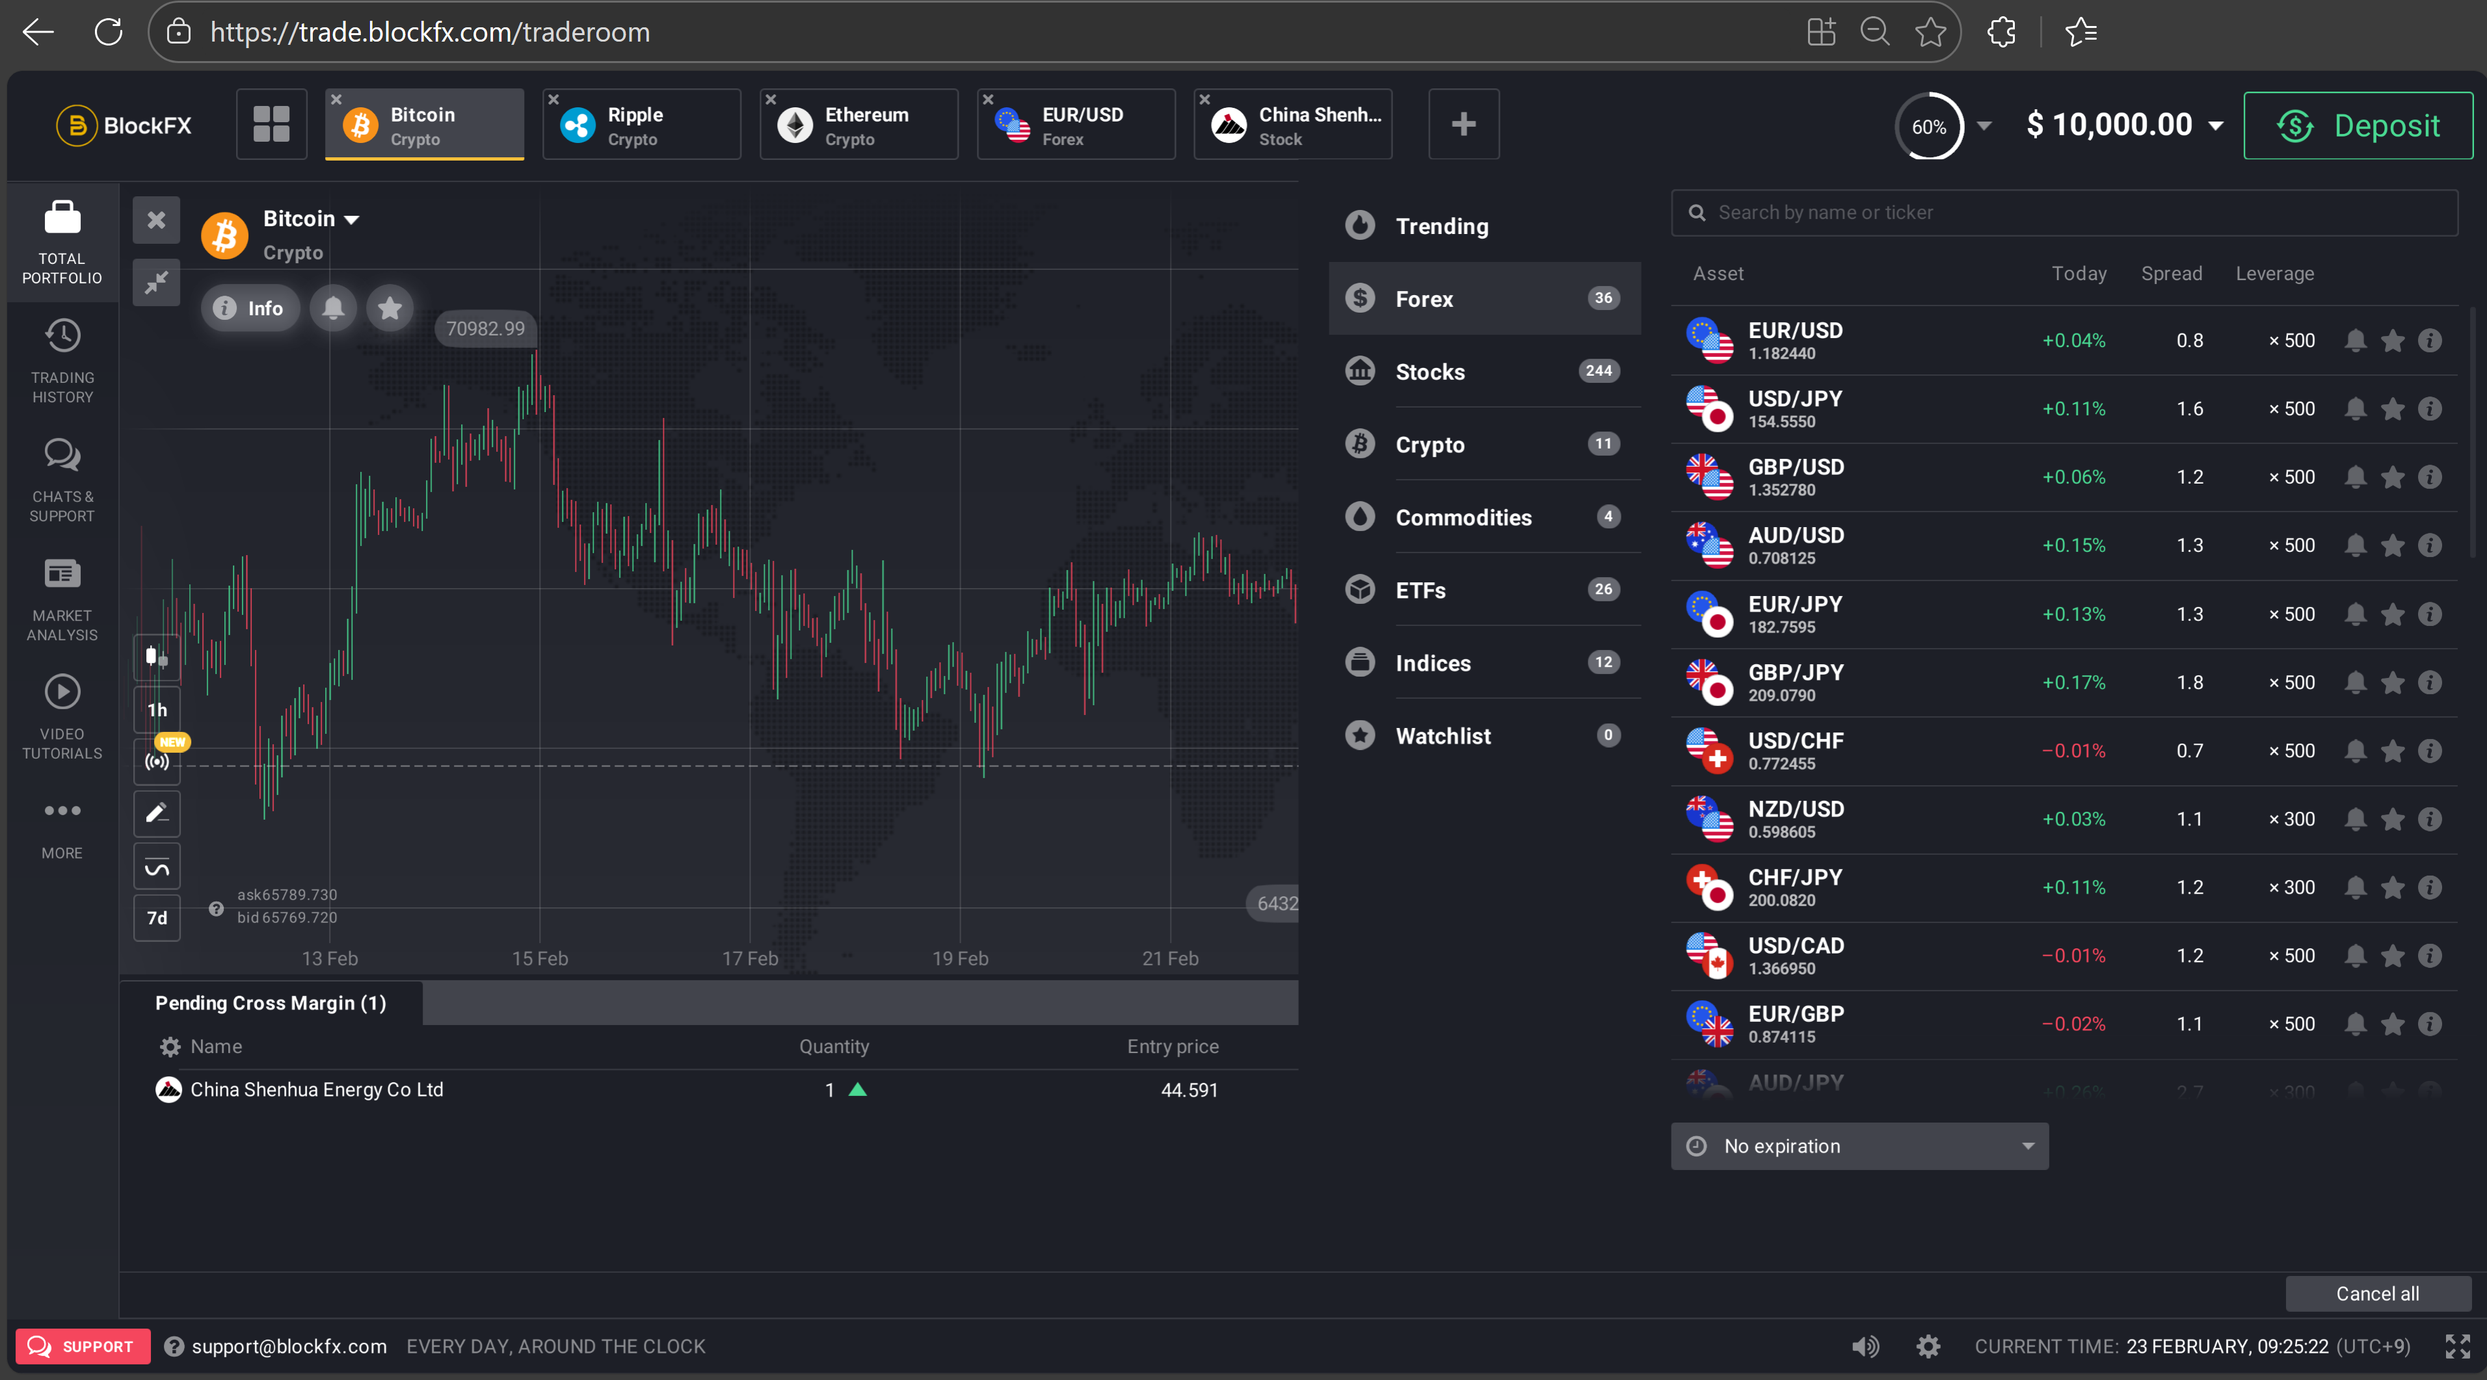This screenshot has height=1380, width=2487.
Task: Select the 7d chart time range
Action: [156, 918]
